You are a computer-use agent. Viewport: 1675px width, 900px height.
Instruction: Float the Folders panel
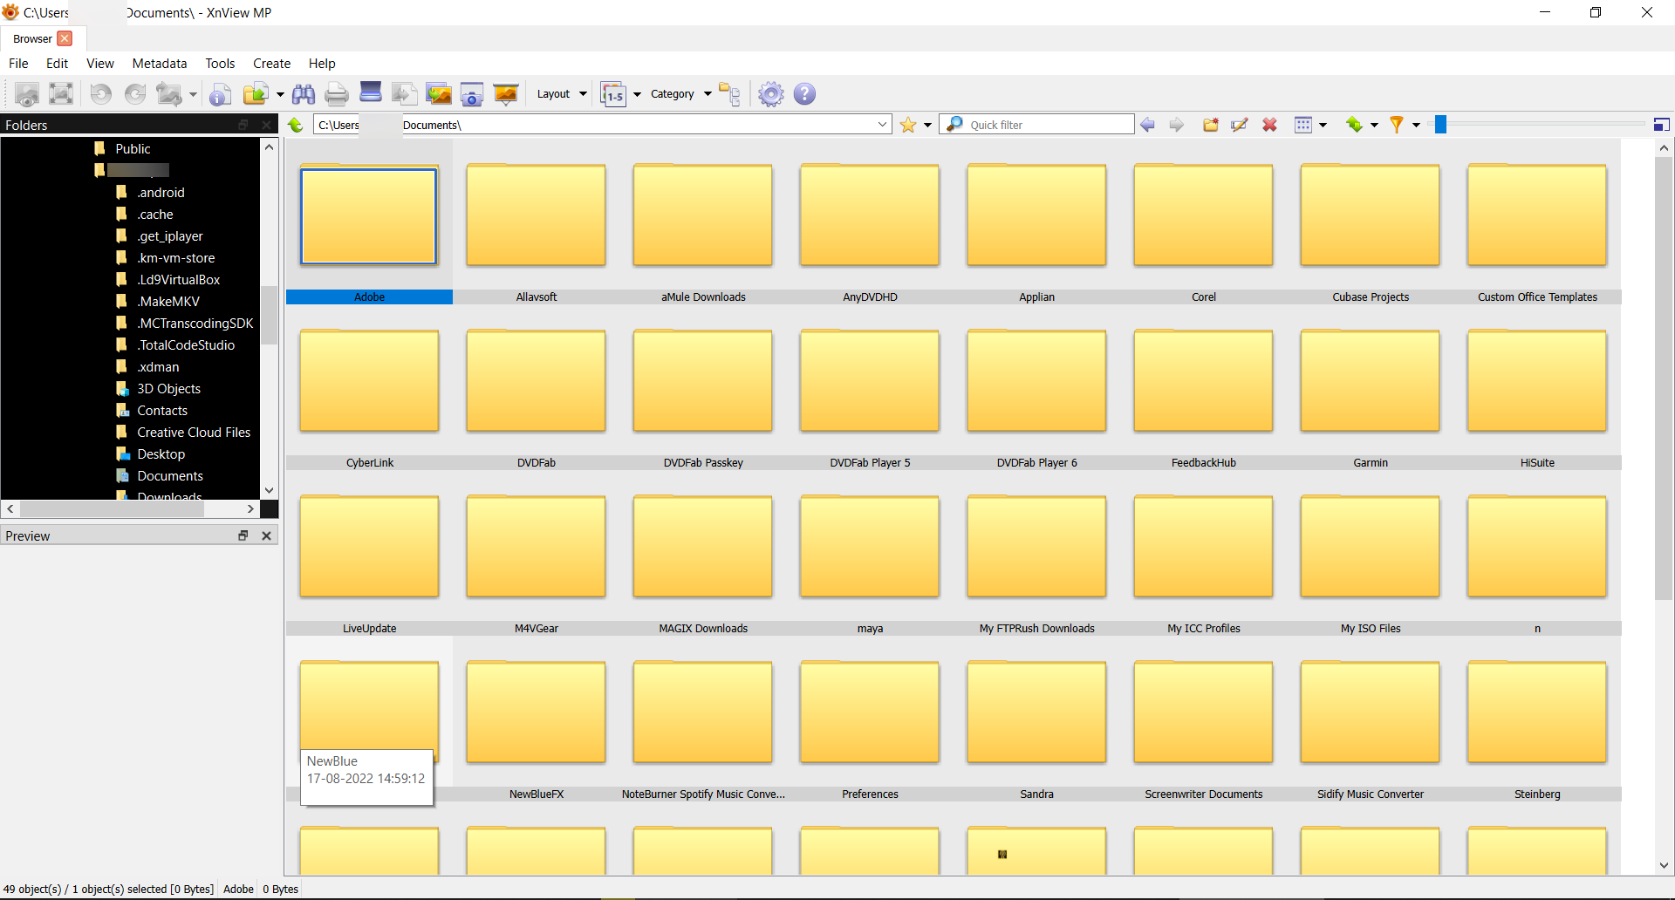243,125
